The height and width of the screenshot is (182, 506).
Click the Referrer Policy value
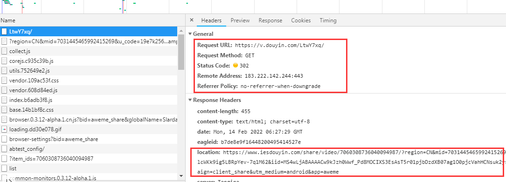280,86
